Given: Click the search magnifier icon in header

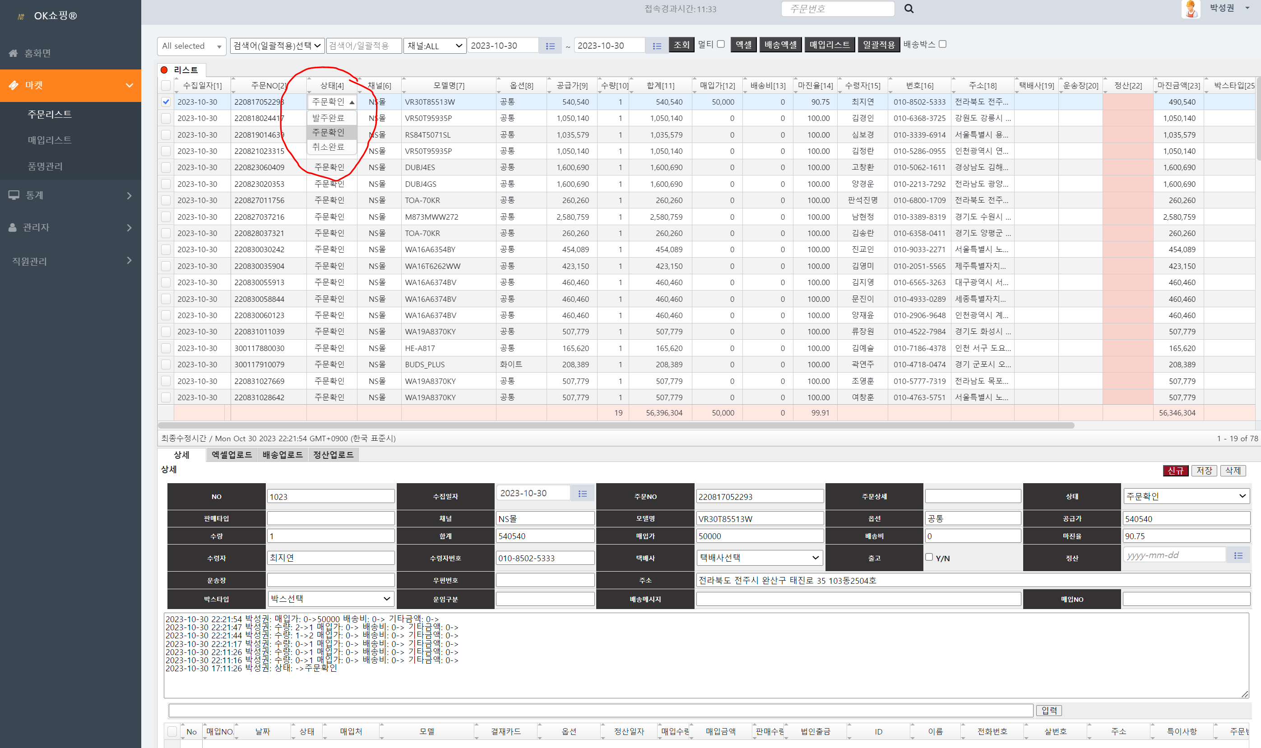Looking at the screenshot, I should coord(909,9).
